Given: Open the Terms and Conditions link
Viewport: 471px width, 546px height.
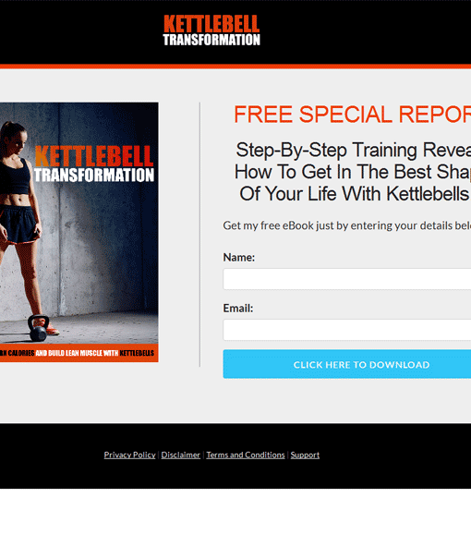Looking at the screenshot, I should pyautogui.click(x=246, y=455).
